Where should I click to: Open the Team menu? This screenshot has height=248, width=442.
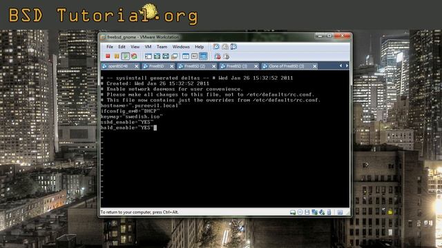(162, 47)
